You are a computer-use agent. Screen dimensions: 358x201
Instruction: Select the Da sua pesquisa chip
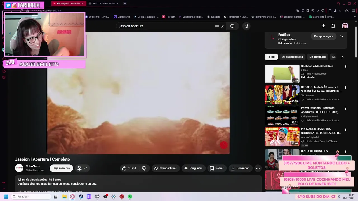click(292, 57)
